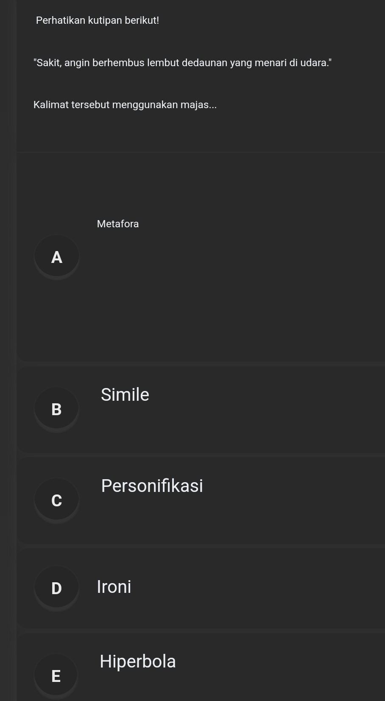Click the word 'dedaunan' in the quote
The image size is (385, 701).
(x=204, y=63)
